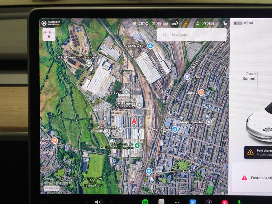
Task: Open the Navigate search field
Action: click(192, 35)
